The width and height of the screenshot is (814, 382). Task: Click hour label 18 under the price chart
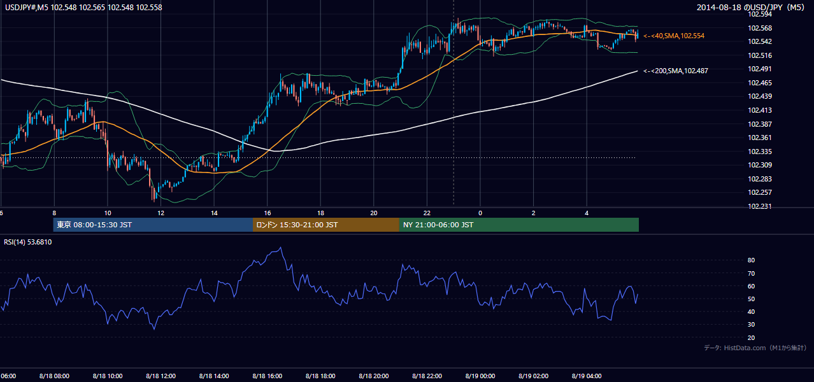coord(320,213)
